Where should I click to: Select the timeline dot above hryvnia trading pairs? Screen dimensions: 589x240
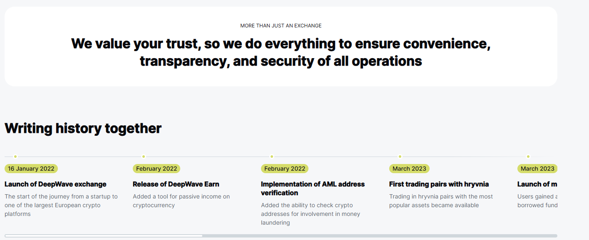(x=400, y=157)
